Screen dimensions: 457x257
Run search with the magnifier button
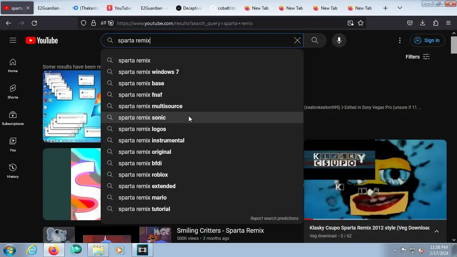(315, 40)
